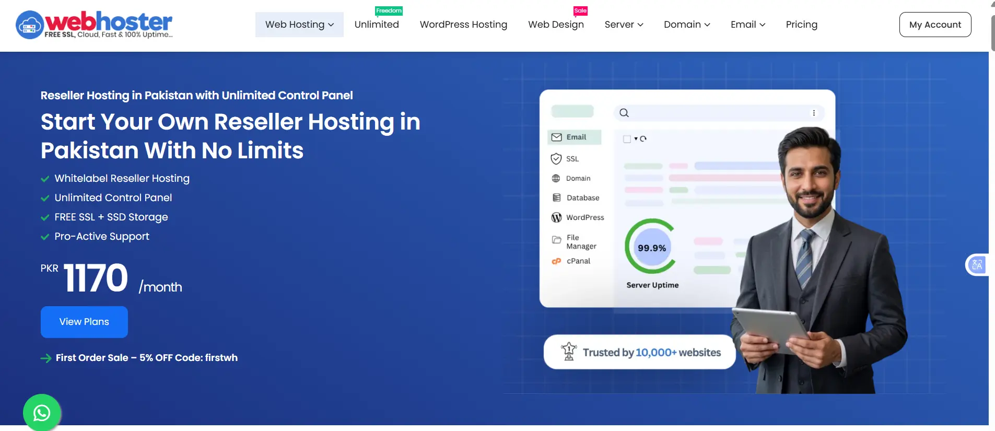Click the '/month' text beside the price
Screen dimensions: 995x431
(160, 287)
